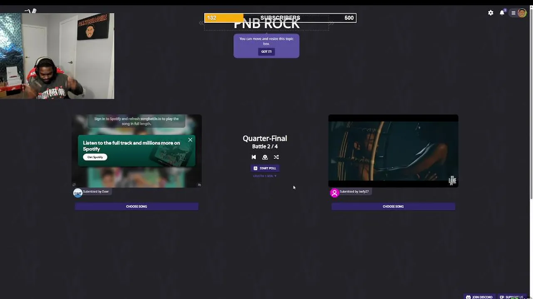The image size is (533, 299).
Task: Click the Quarter-Final heading
Action: pyautogui.click(x=265, y=138)
